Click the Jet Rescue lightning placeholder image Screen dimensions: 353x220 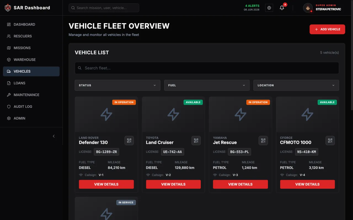(240, 114)
